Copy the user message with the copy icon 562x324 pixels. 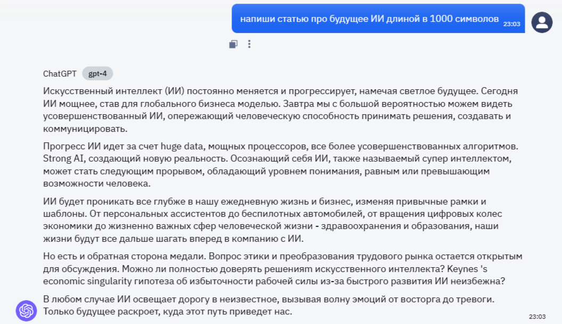pyautogui.click(x=233, y=44)
